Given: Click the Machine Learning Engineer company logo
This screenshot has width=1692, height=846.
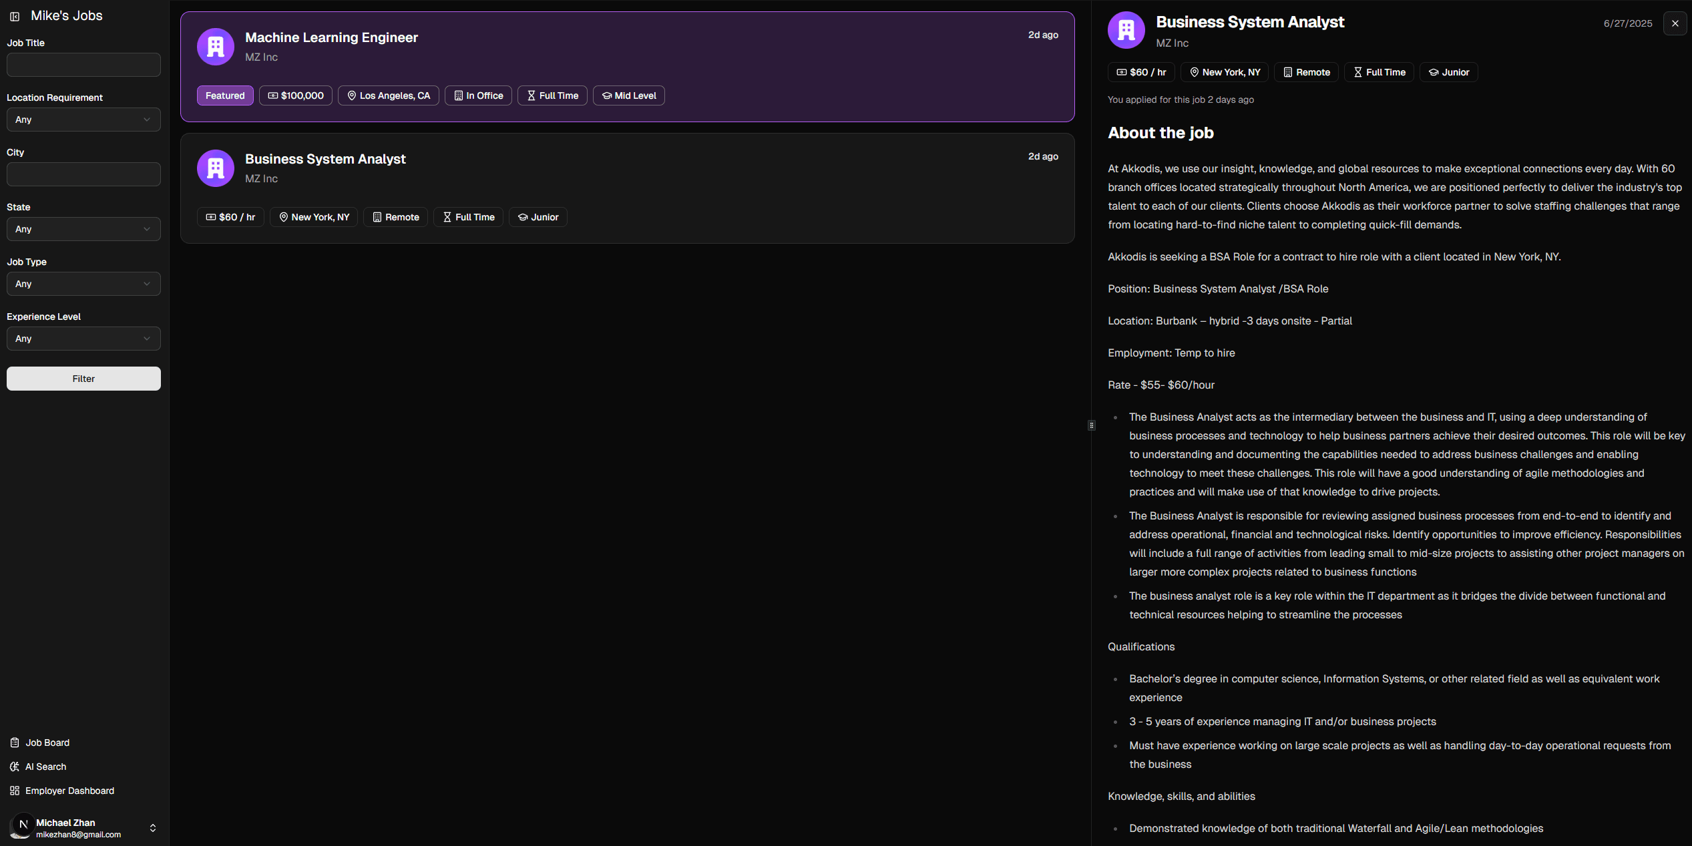Looking at the screenshot, I should pos(216,47).
